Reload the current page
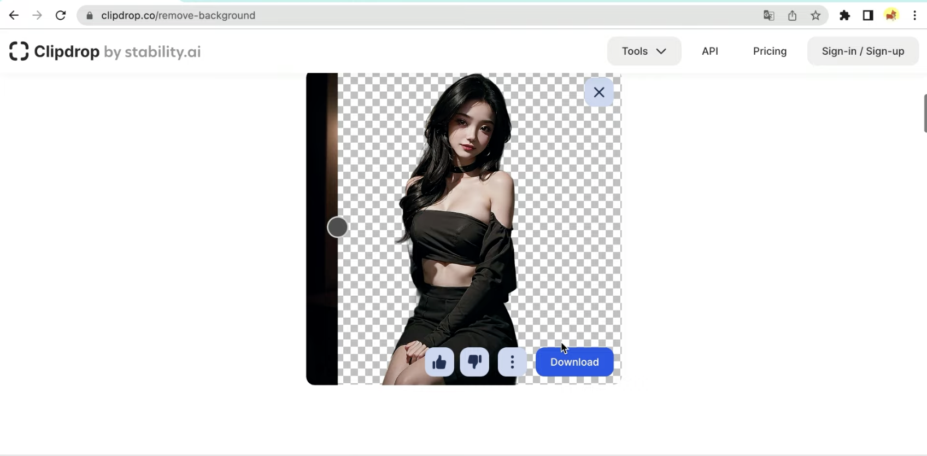Viewport: 927px width, 456px height. tap(61, 15)
